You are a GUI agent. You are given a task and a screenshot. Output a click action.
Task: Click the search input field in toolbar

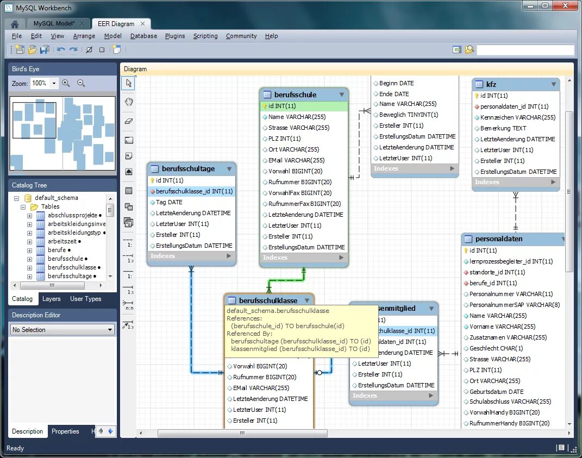525,50
